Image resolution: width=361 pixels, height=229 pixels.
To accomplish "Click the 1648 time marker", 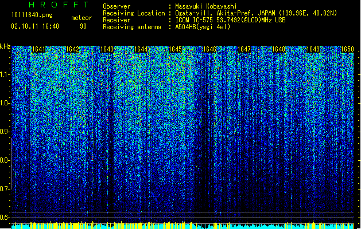I will click(278, 49).
